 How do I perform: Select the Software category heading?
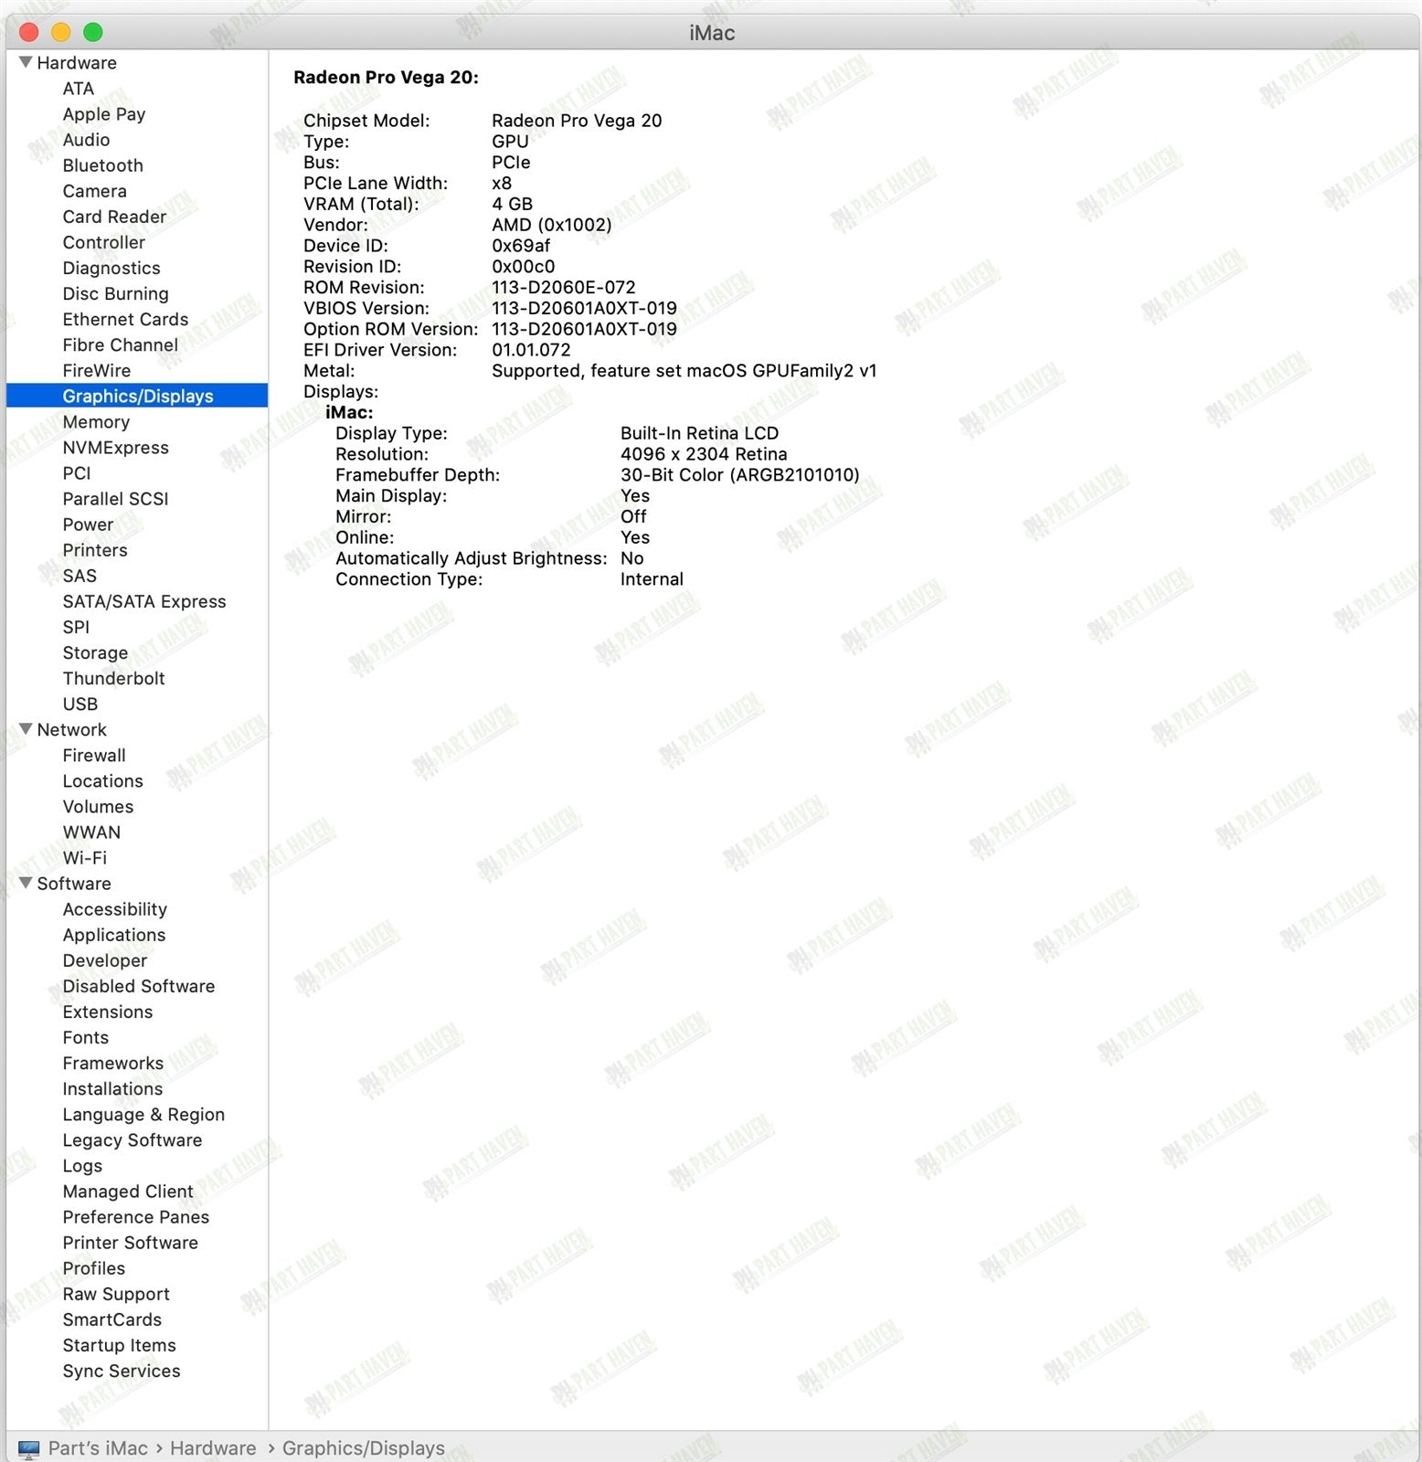click(74, 884)
